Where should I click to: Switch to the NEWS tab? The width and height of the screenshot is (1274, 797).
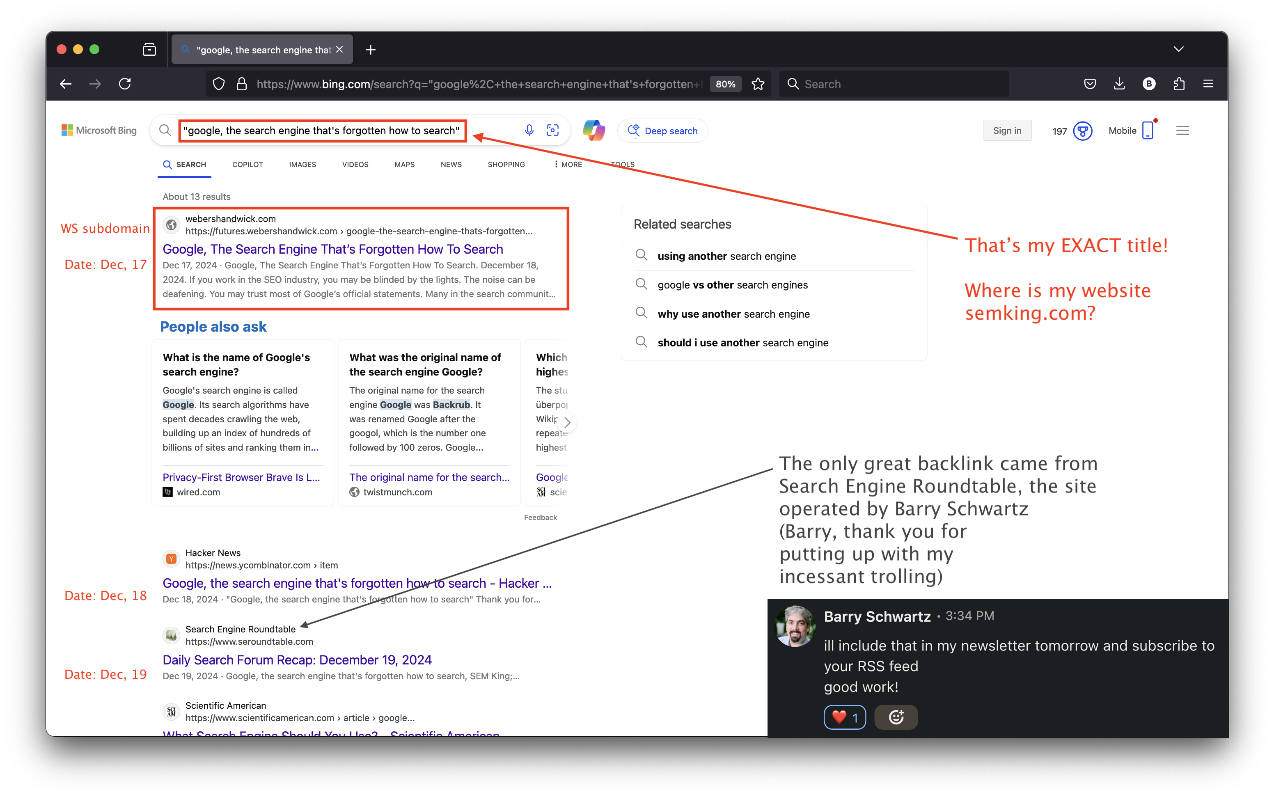[x=451, y=165]
